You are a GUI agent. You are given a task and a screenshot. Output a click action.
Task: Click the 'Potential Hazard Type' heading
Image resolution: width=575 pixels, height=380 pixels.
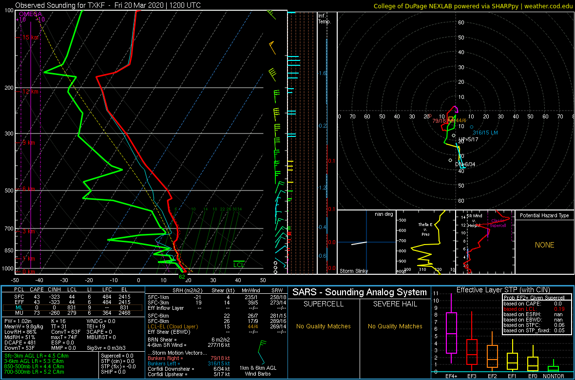[544, 216]
